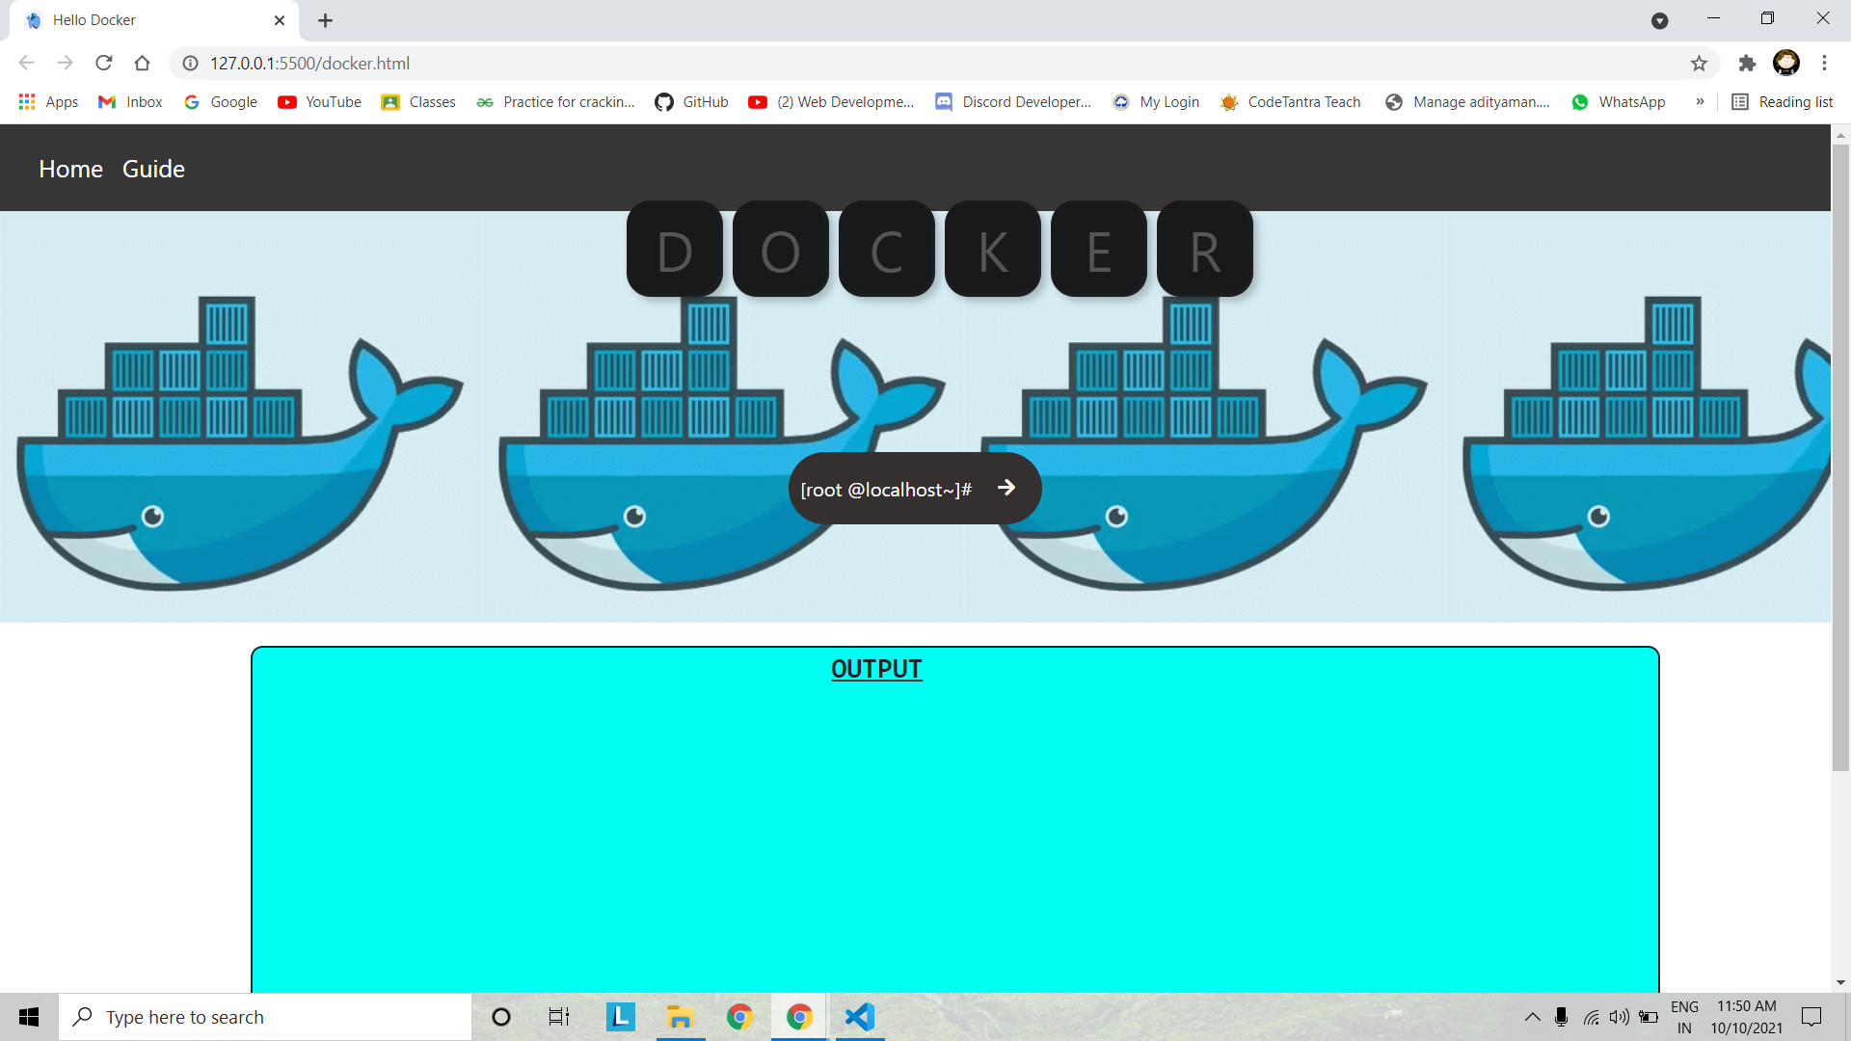Click the letter K tile
Viewport: 1851px width, 1041px height.
click(x=993, y=251)
